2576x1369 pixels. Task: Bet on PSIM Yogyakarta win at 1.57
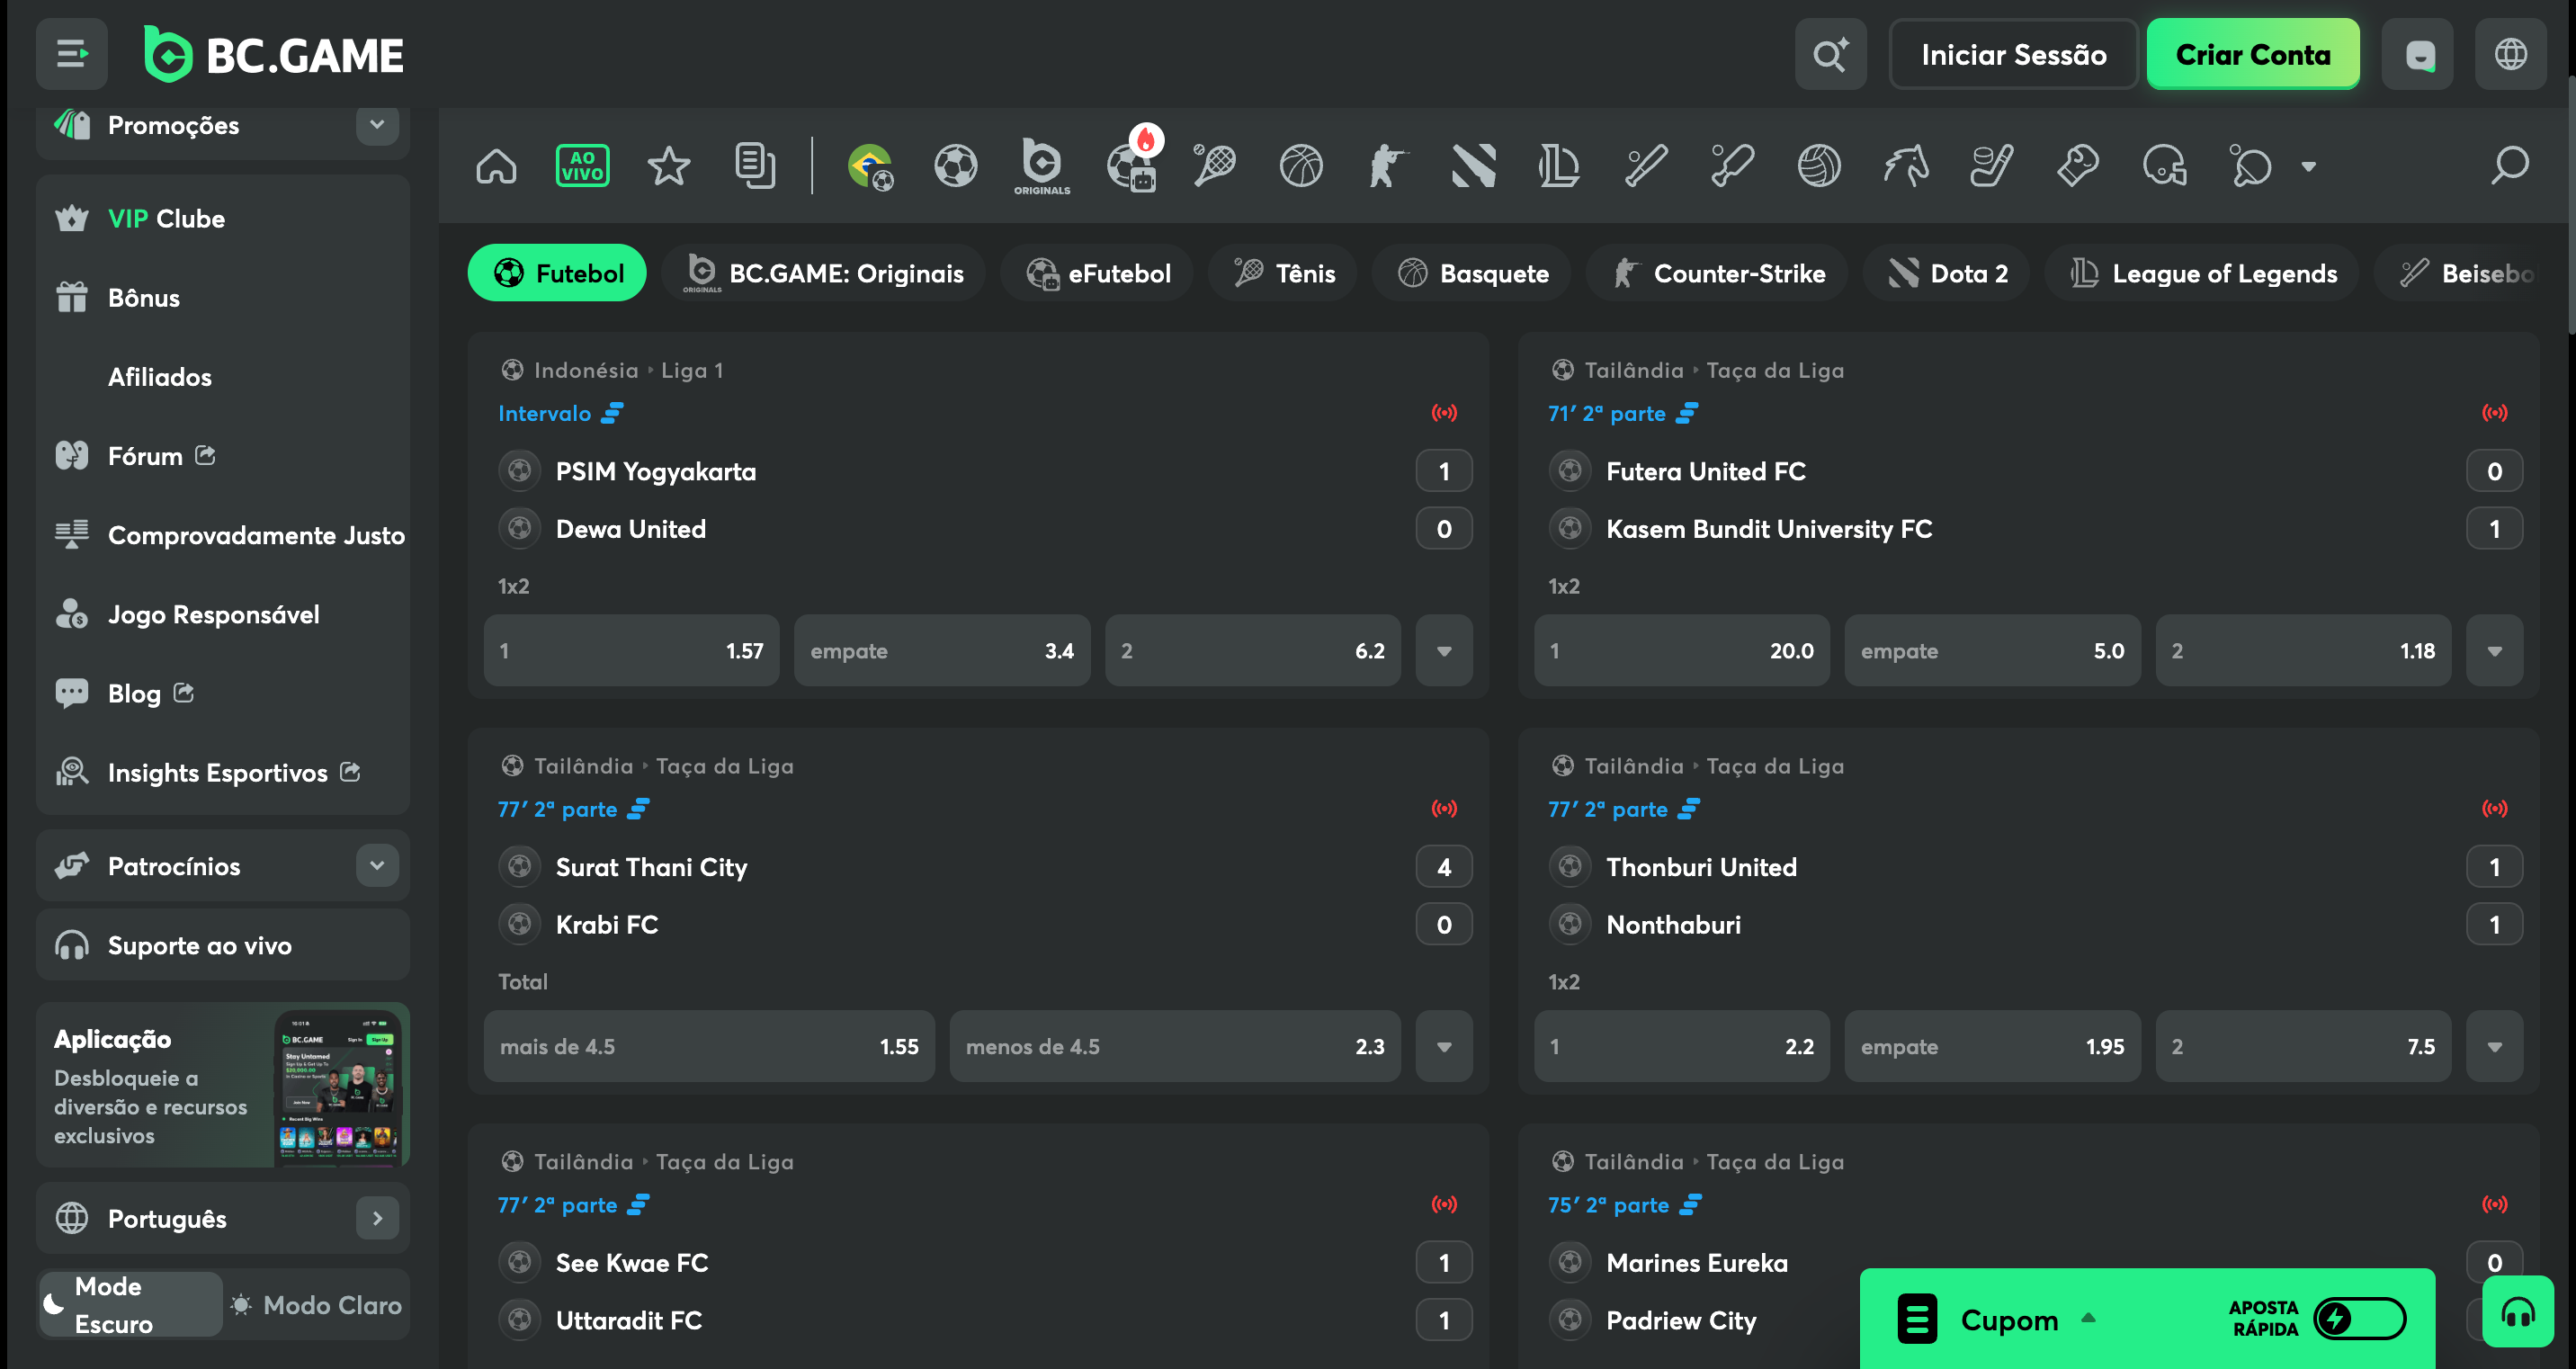[x=631, y=651]
